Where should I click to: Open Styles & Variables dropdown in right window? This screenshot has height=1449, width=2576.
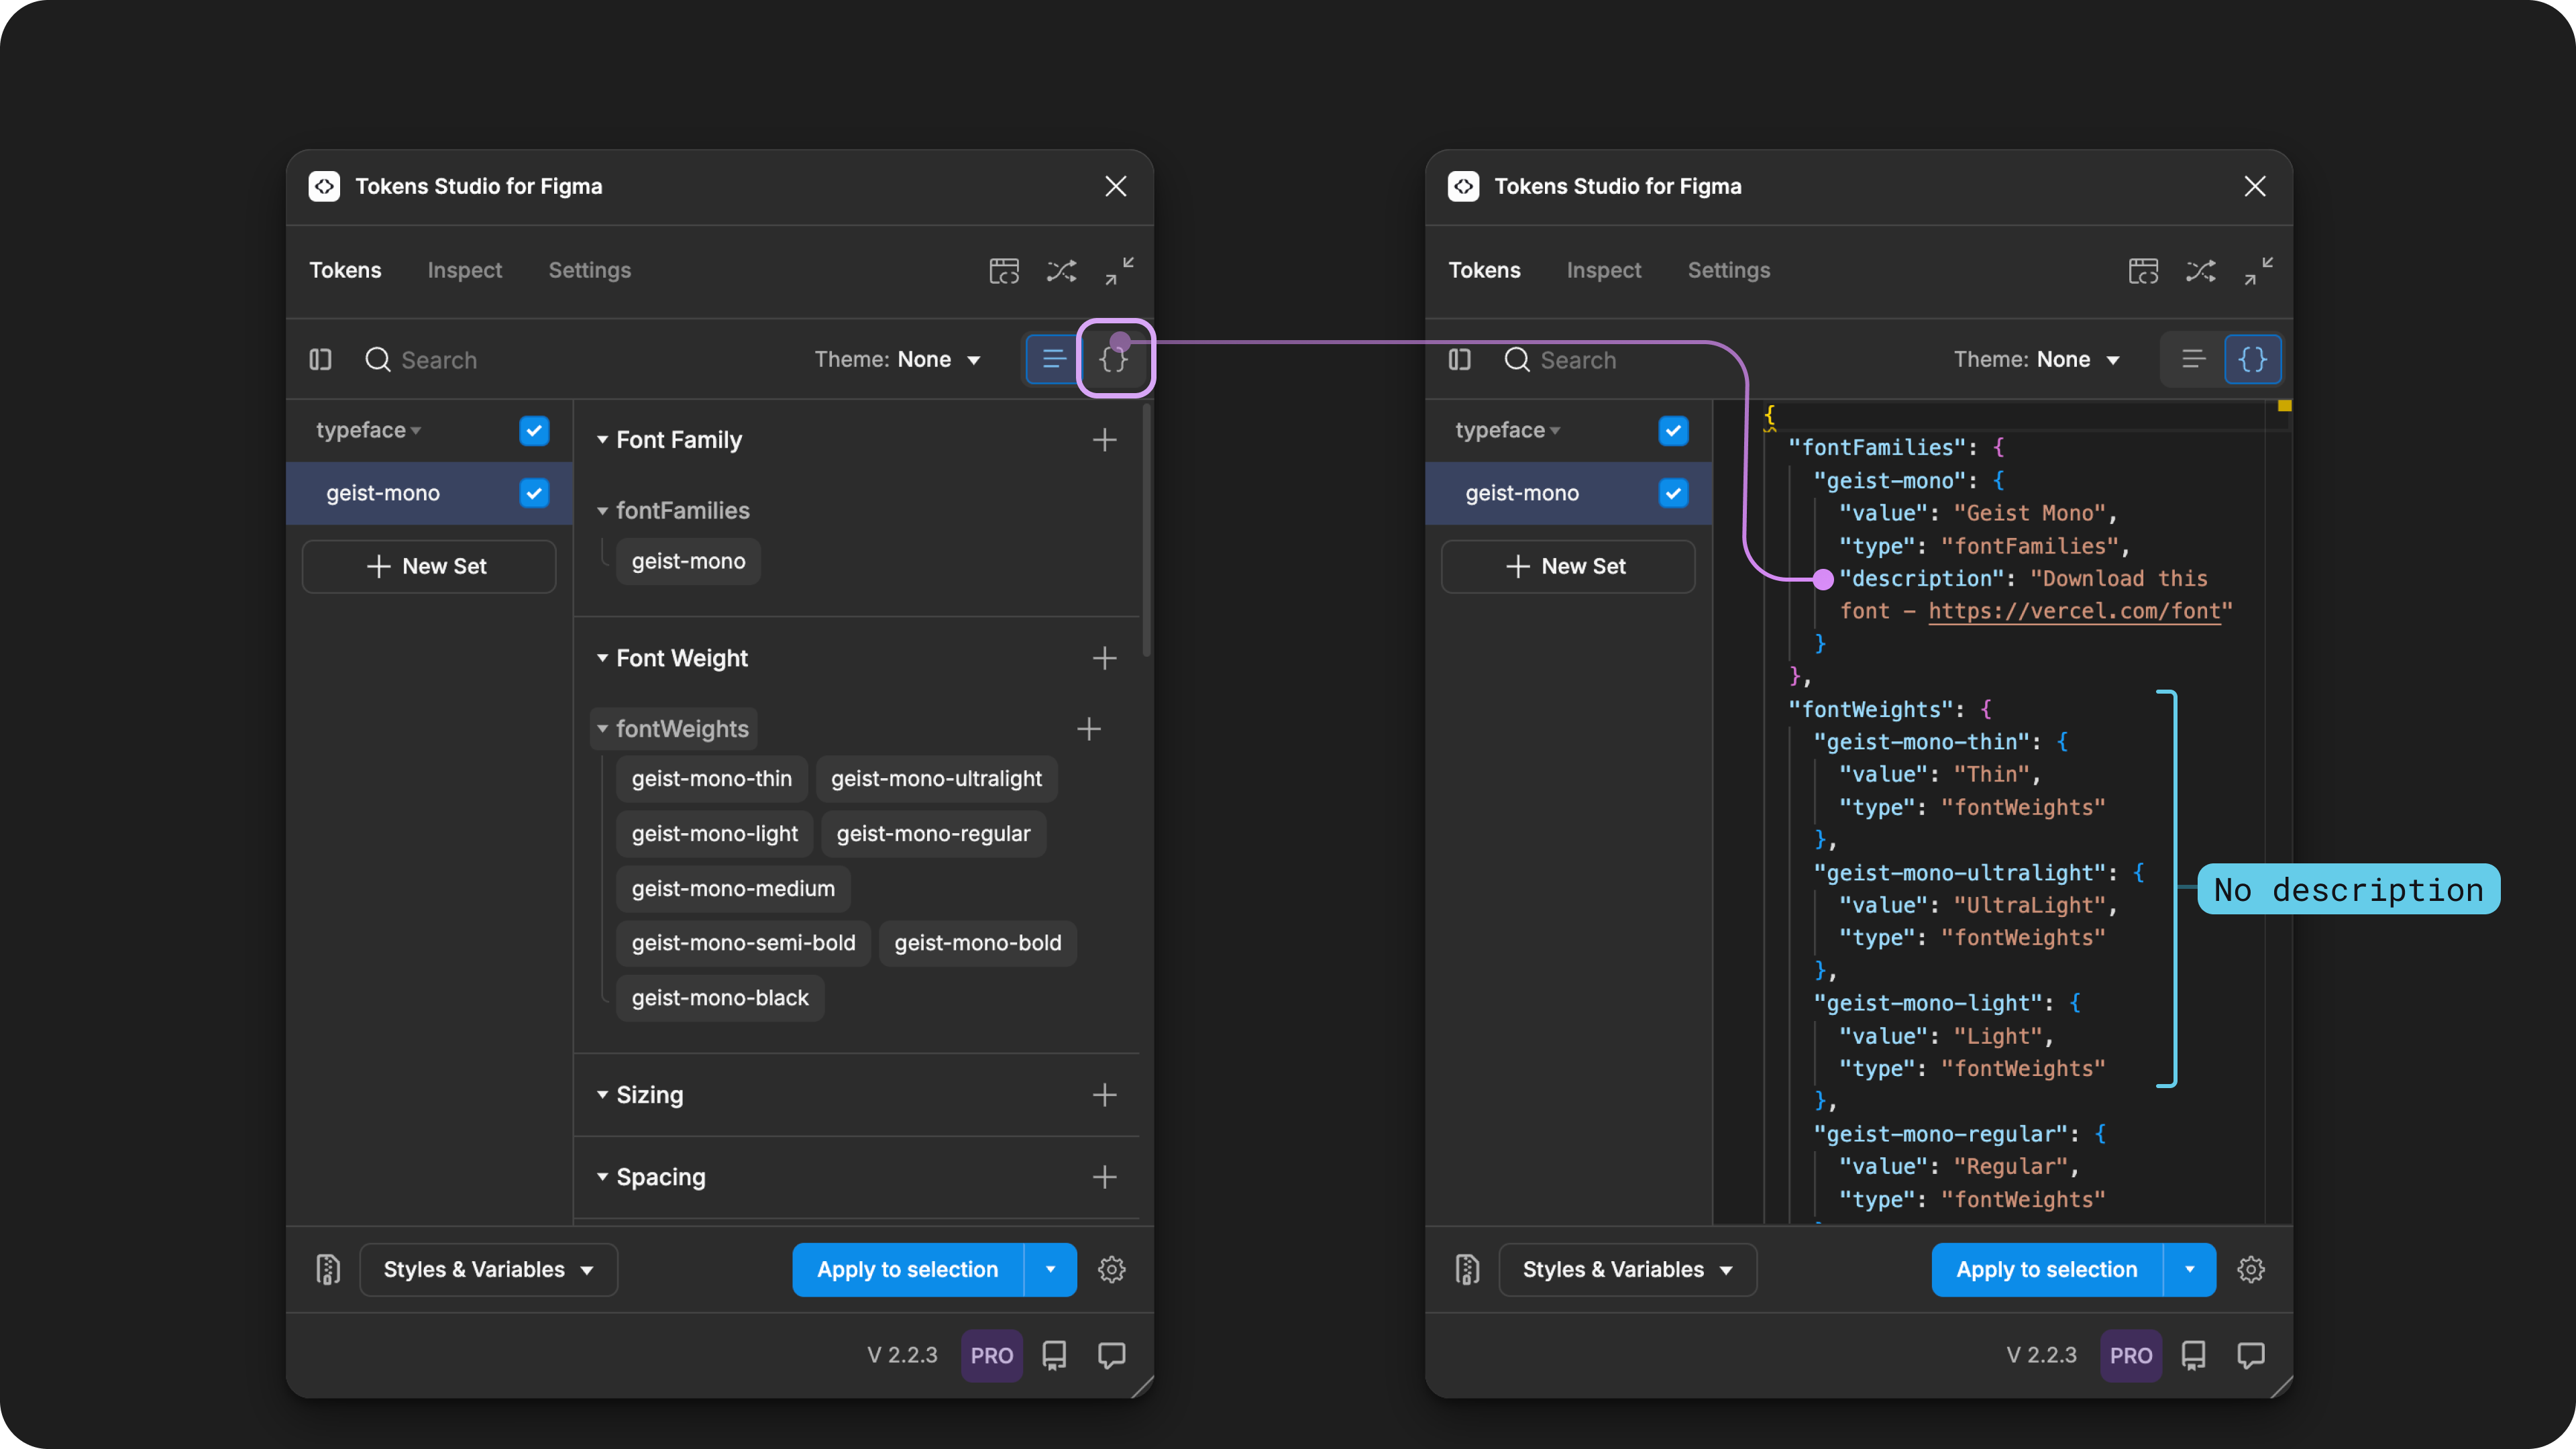click(x=1627, y=1269)
